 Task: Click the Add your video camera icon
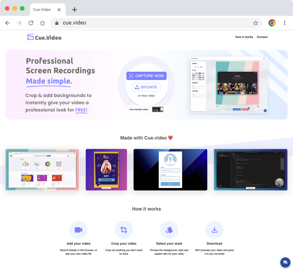[79, 230]
